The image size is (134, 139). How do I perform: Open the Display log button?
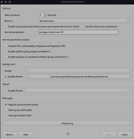pos(67,123)
